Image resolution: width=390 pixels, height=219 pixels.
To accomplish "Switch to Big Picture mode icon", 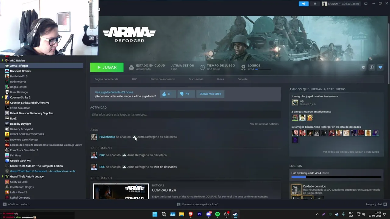I will [366, 4].
